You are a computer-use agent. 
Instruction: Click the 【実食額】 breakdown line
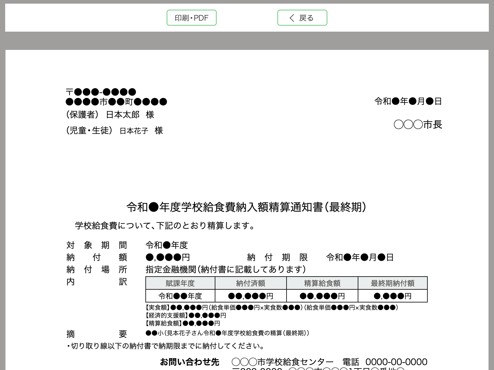point(272,307)
